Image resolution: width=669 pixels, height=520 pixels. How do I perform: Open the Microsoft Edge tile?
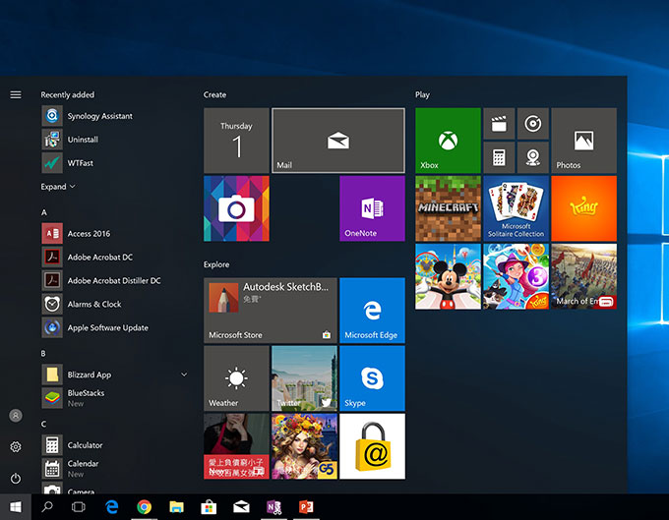[x=373, y=311]
